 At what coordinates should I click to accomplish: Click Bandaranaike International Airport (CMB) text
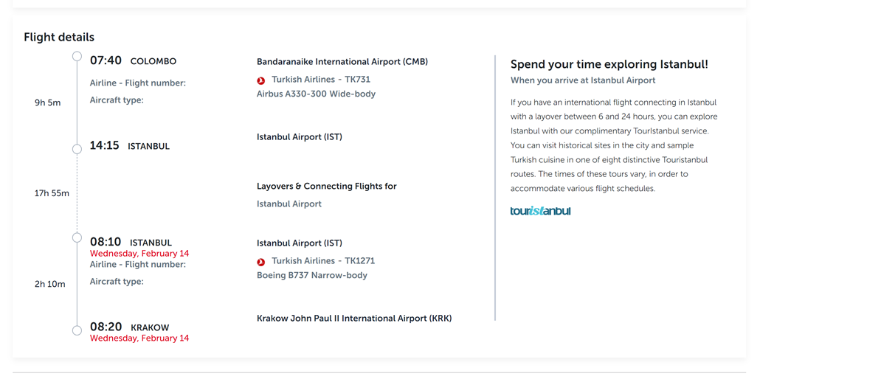342,62
